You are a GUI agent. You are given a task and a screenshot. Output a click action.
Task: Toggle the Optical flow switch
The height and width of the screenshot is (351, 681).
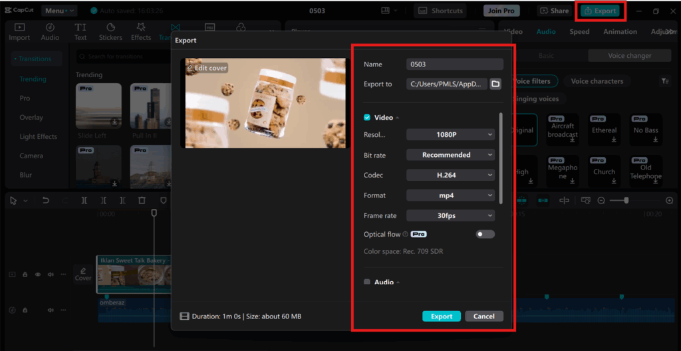point(485,234)
